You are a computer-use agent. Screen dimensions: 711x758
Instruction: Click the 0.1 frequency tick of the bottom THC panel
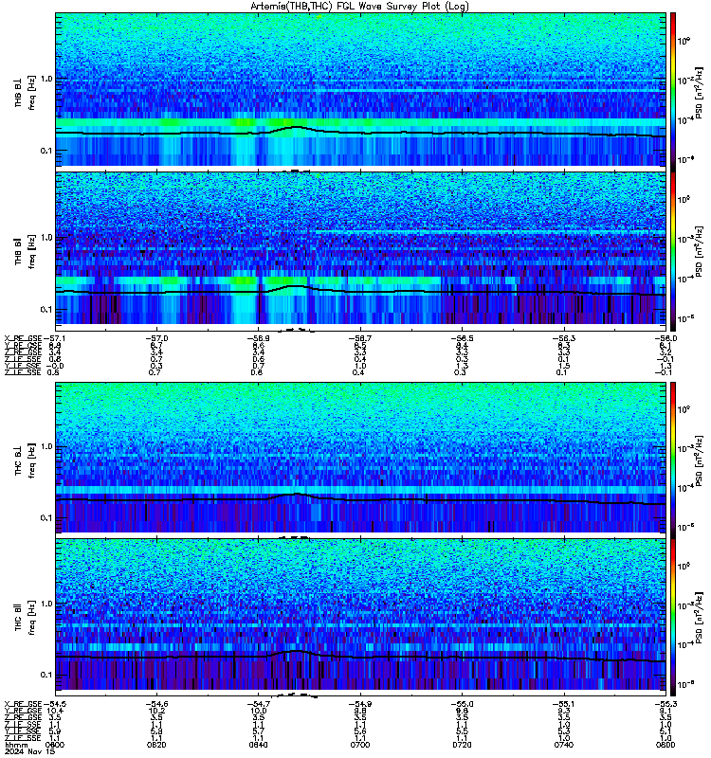coord(46,675)
